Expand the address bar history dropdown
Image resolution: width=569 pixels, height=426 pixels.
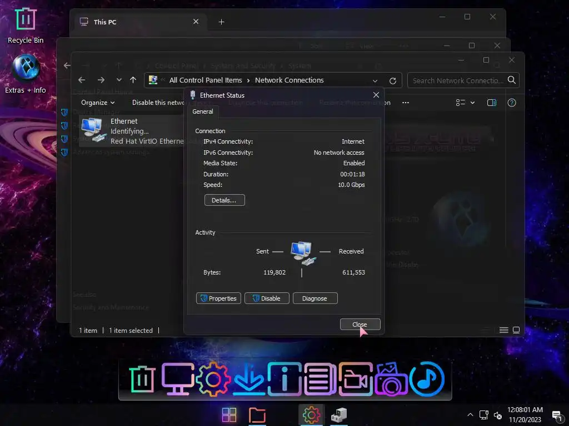[375, 81]
